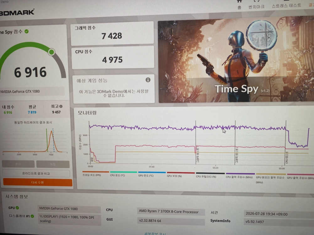The height and width of the screenshot is (235, 314).
Task: Open the 스트레스 테스트 tab
Action: [286, 5]
